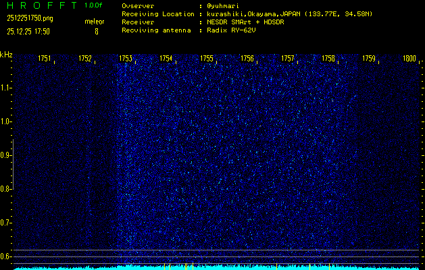Click the 1753 time axis label
The height and width of the screenshot is (270, 425).
point(126,58)
